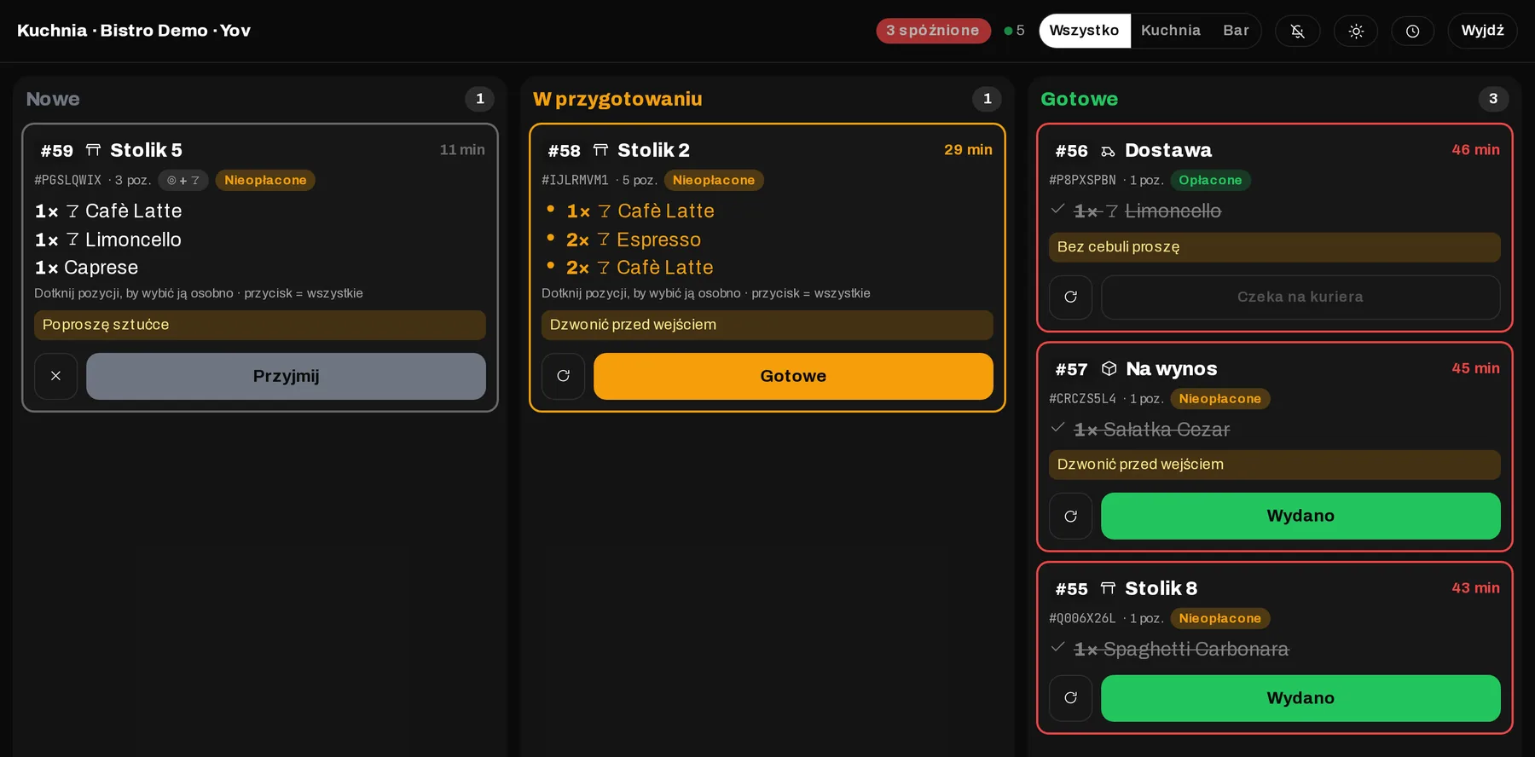The image size is (1535, 757).
Task: Reject order #59 with the X icon
Action: pos(55,376)
